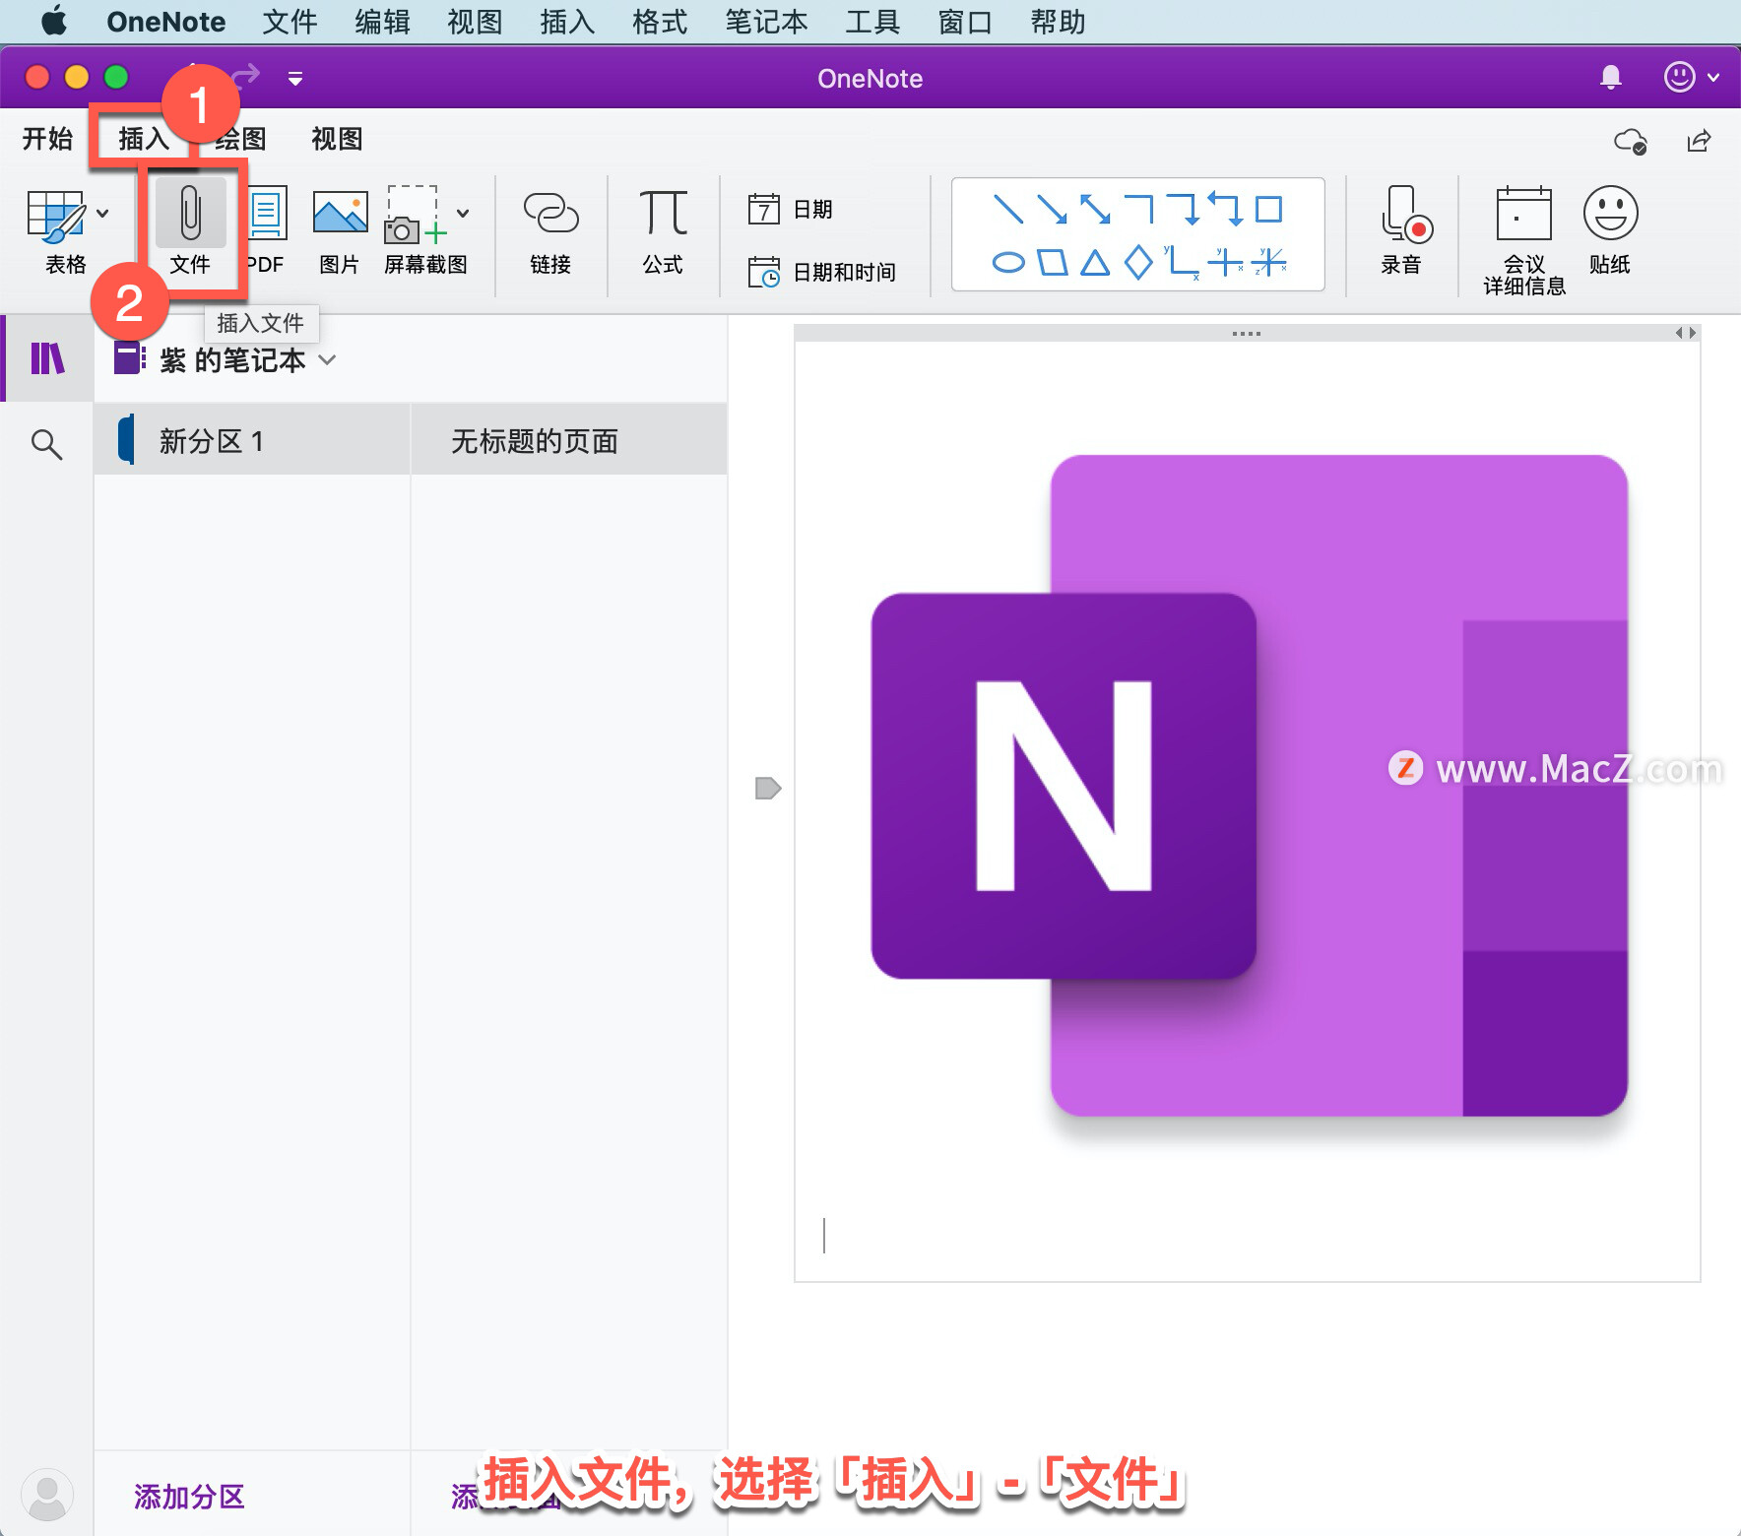This screenshot has width=1741, height=1536.
Task: Select the parallelogram shape
Action: click(1053, 263)
